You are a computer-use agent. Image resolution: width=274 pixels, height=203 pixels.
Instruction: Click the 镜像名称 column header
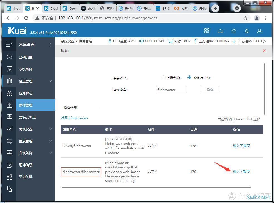click(x=69, y=130)
